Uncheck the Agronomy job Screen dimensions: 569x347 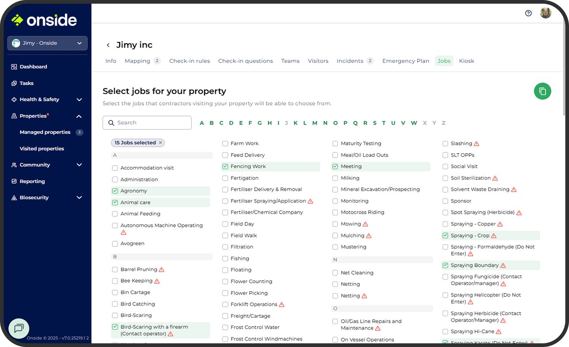point(115,190)
